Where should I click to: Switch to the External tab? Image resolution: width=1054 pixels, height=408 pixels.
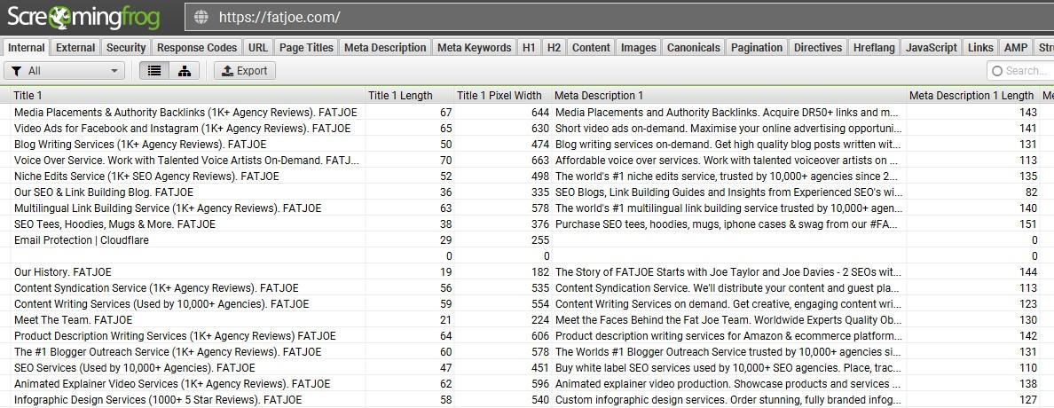point(76,47)
